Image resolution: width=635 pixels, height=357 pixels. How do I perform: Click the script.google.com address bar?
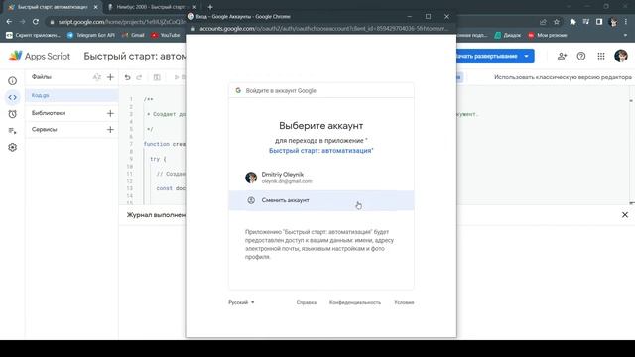[121, 22]
